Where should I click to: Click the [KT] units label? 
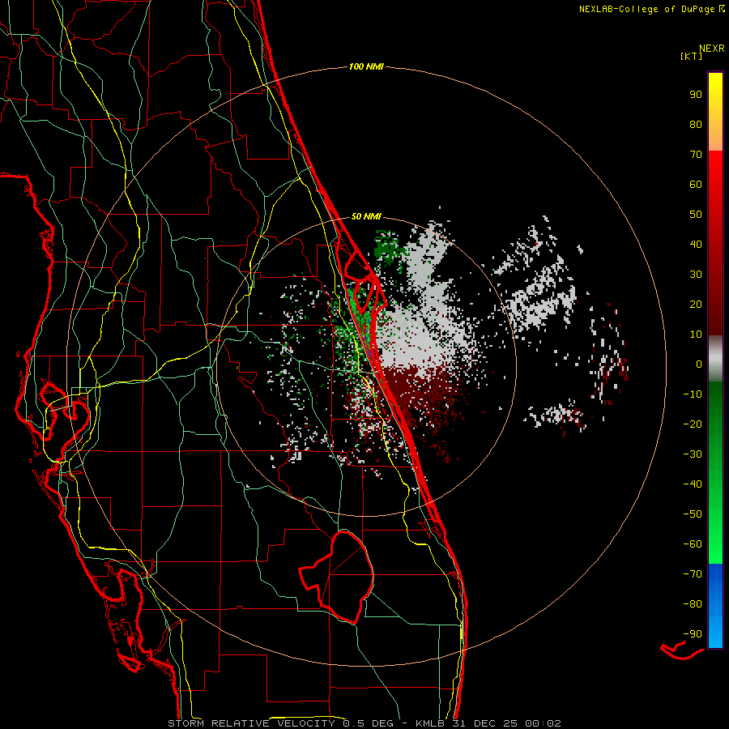coord(692,56)
